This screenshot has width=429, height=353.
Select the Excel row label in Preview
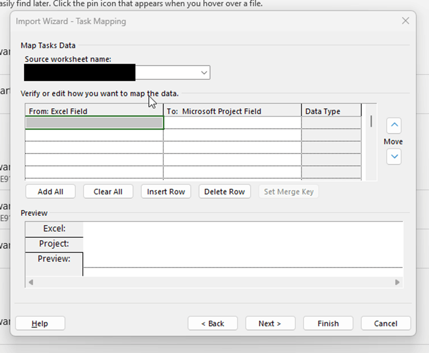click(54, 229)
